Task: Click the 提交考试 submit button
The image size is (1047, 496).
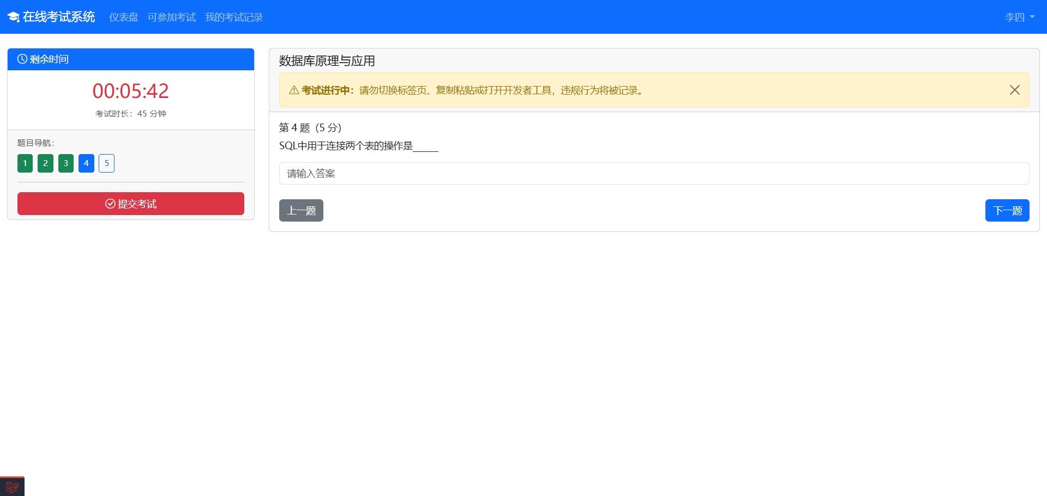Action: click(x=131, y=204)
